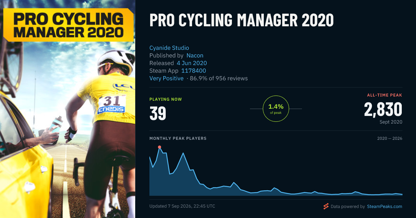416x218 pixels.
Task: Click the Pro Cycling Manager 2020 cover art
Action: point(68,109)
